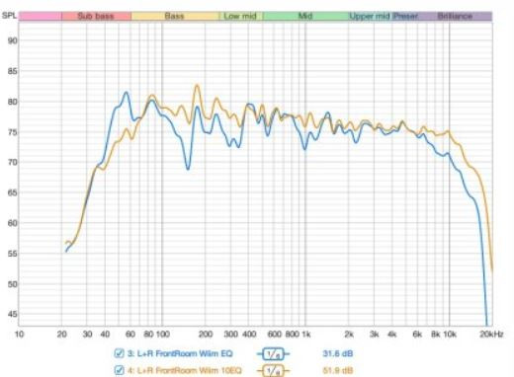Open the orange 1/8 smoothing indicator
514x377 pixels.
pos(273,371)
